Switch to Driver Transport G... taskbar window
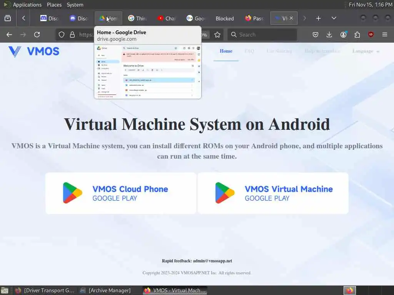The width and height of the screenshot is (394, 295). [x=45, y=290]
